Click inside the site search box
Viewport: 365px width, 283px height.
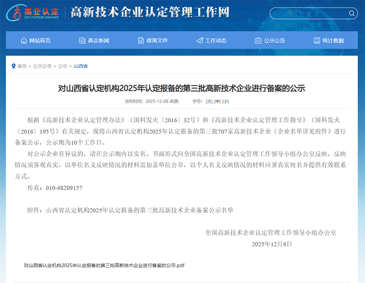point(310,13)
